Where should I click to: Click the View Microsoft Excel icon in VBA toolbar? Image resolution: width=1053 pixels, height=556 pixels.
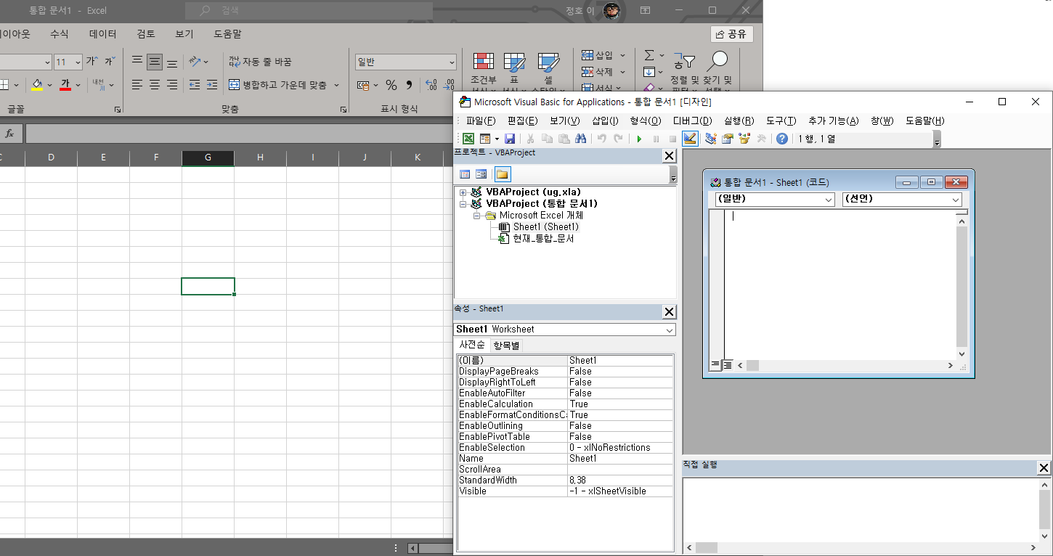468,139
